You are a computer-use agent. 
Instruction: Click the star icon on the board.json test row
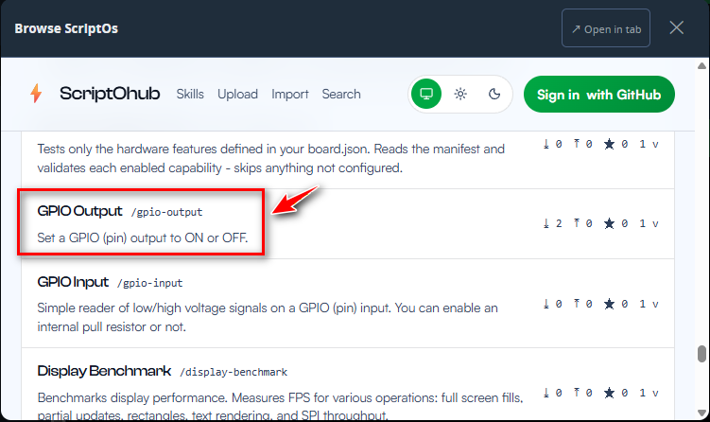(x=610, y=144)
